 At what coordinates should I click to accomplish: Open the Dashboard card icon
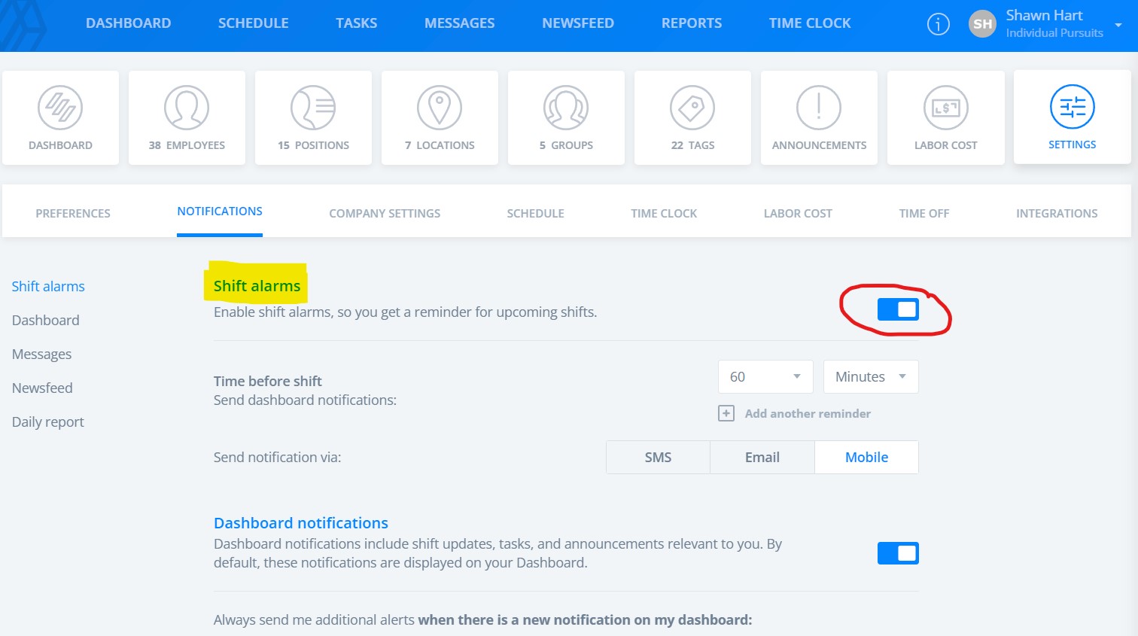60,108
